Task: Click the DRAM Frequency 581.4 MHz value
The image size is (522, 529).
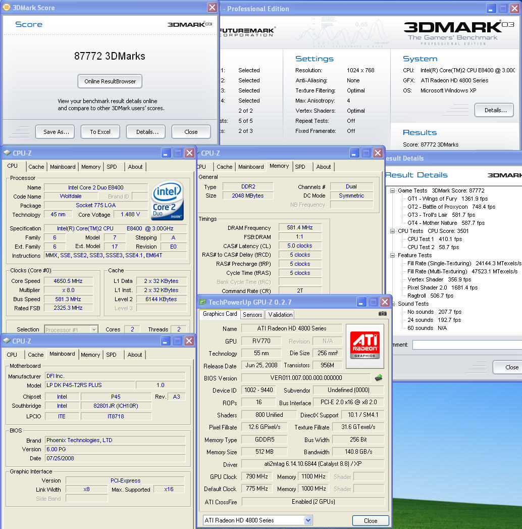Action: [x=300, y=228]
